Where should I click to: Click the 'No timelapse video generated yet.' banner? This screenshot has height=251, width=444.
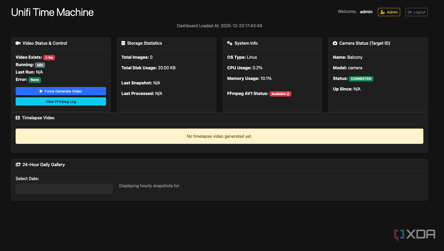pos(219,136)
